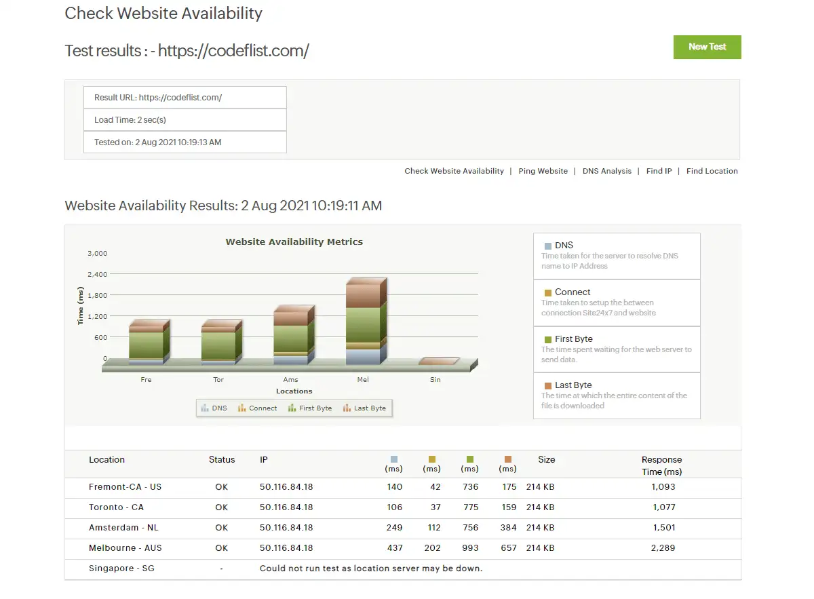Click the blue DNS column header swatch
Viewport: 814px width, 599px height.
394,459
